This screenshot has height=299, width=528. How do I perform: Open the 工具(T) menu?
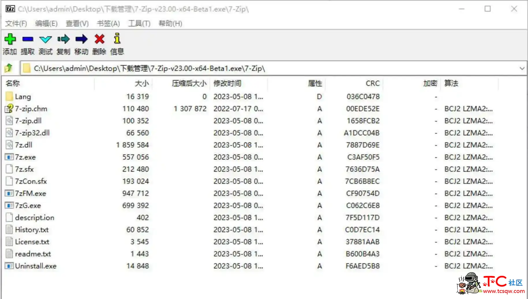pyautogui.click(x=139, y=23)
